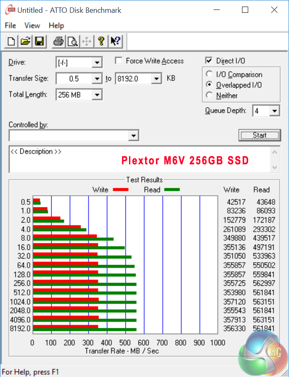Expand the Drive dropdown
Image resolution: width=289 pixels, height=377 pixels.
[x=97, y=63]
